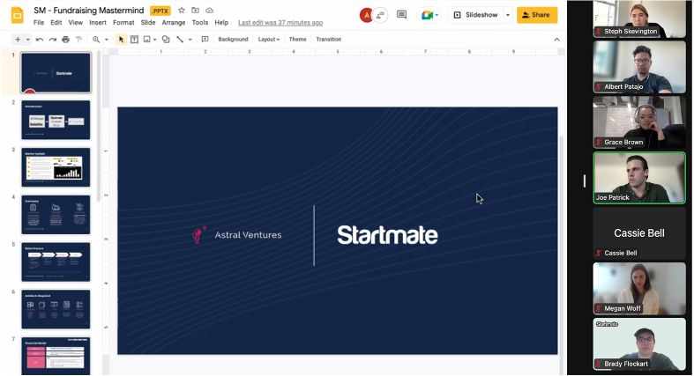Select Grace Brown's video tile
Viewport: 694px width, 376px height.
[x=639, y=122]
